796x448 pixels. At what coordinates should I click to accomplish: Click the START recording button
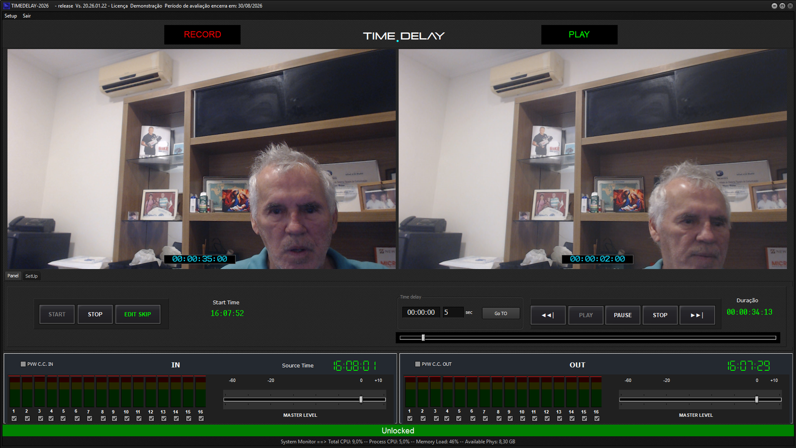pos(57,315)
